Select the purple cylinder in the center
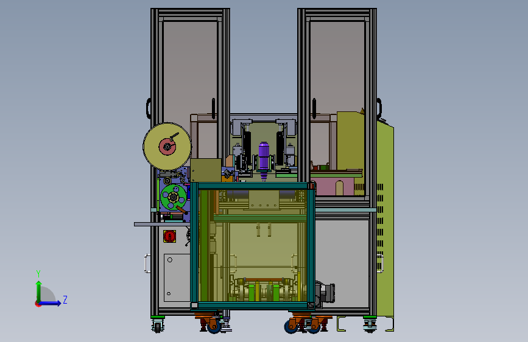Image resolution: width=528 pixels, height=342 pixels. coord(264,157)
